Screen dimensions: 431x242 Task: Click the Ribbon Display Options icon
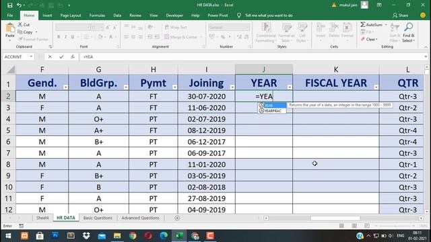coord(379,5)
